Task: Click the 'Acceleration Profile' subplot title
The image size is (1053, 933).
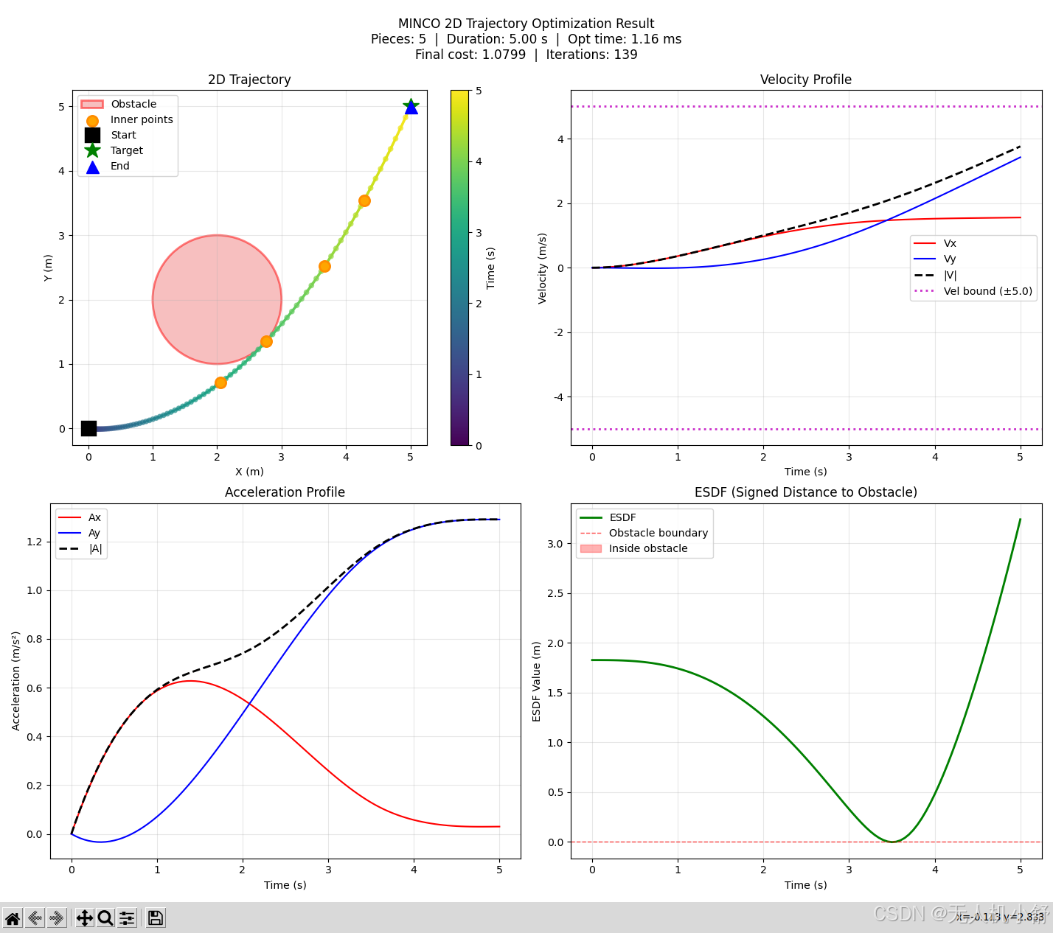Action: click(x=285, y=492)
